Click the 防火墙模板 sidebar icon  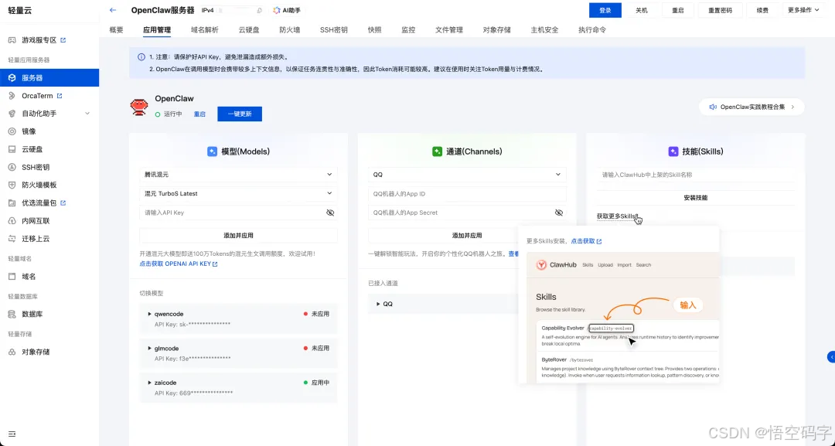click(x=12, y=186)
